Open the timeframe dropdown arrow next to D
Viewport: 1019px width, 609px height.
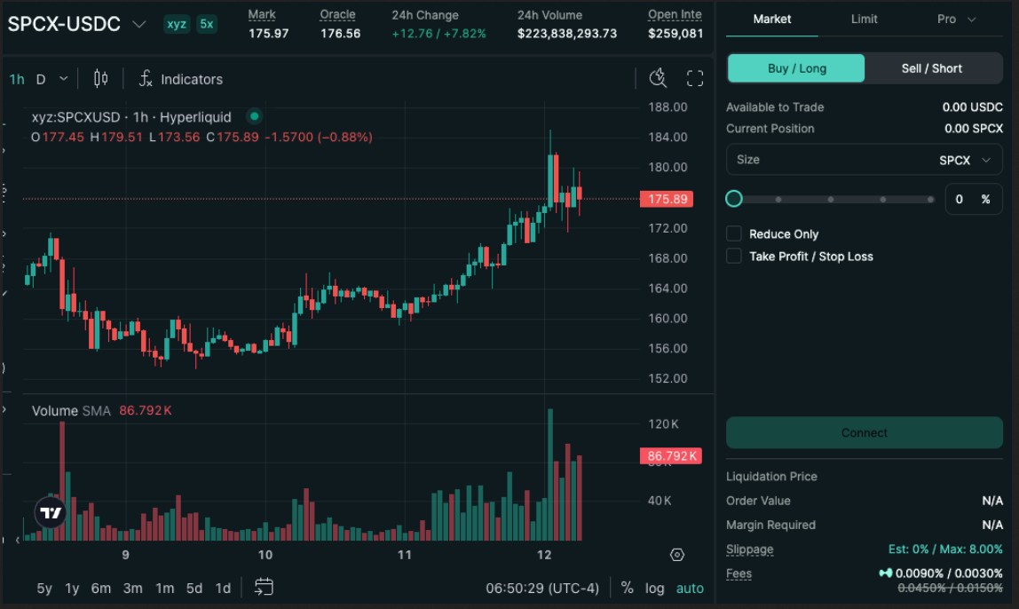(63, 79)
